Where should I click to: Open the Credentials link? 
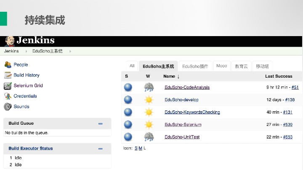coord(25,96)
